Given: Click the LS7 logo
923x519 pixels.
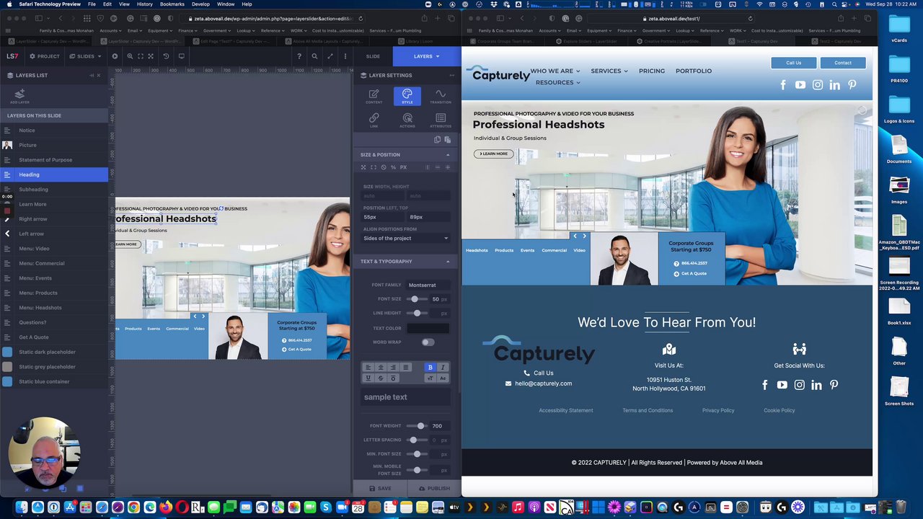Looking at the screenshot, I should tap(12, 56).
